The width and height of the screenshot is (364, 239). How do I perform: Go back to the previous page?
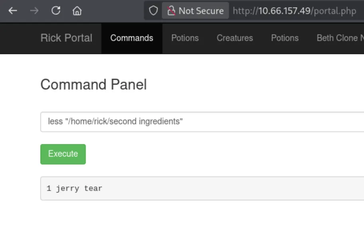(x=13, y=11)
